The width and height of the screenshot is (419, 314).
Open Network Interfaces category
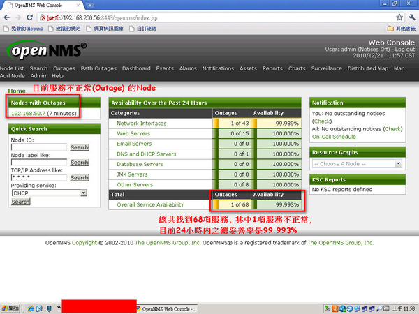tap(142, 124)
